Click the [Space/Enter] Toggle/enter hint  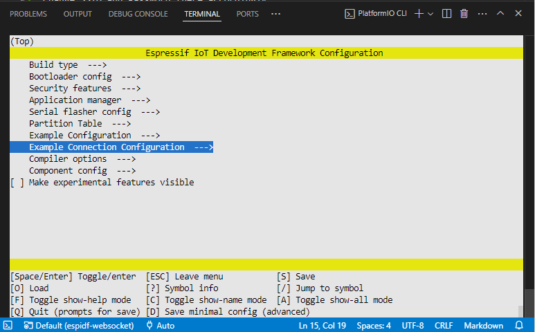click(73, 277)
